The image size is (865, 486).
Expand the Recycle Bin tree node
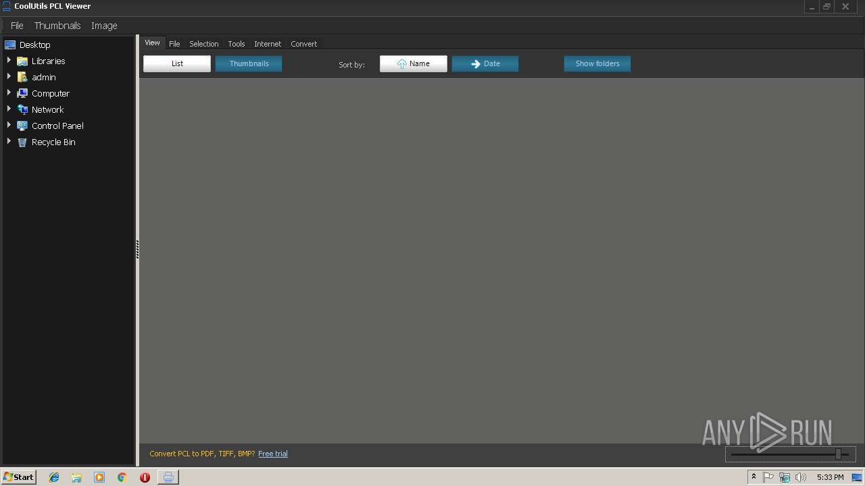pos(9,141)
